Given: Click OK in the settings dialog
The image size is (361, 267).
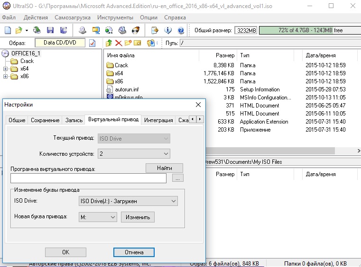Looking at the screenshot, I should point(65,252).
